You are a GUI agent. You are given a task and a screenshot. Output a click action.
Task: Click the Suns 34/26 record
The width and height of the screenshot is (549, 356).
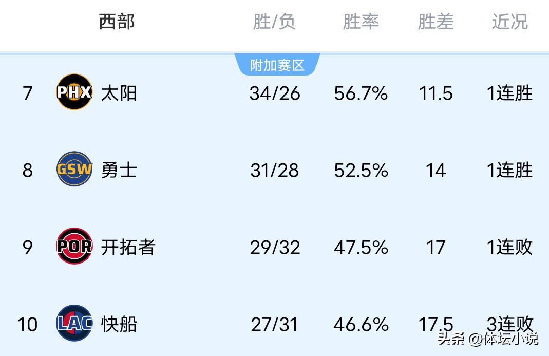pos(275,93)
